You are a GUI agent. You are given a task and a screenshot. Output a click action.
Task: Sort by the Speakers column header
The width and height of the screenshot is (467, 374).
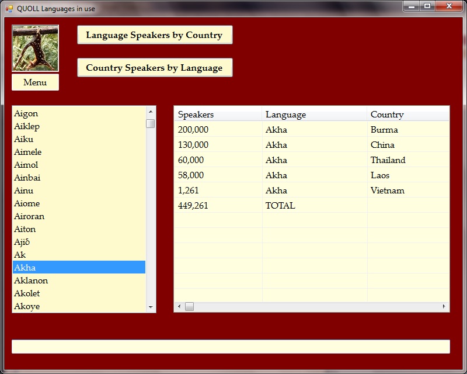196,115
